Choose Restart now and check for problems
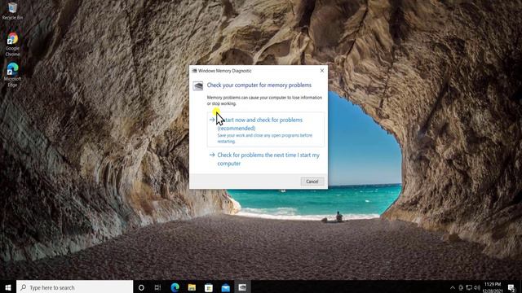This screenshot has width=522, height=293. 266,129
